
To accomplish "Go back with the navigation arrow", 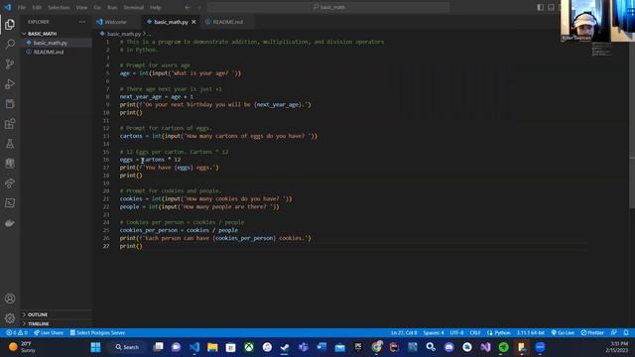I will pos(188,7).
